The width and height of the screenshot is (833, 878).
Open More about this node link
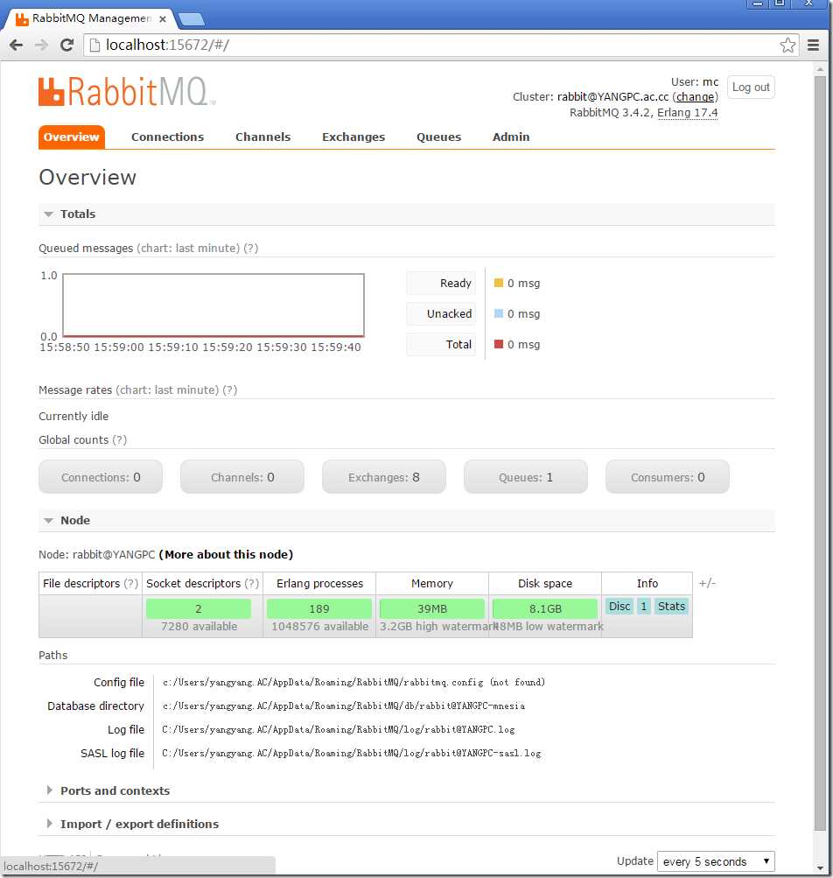pos(226,554)
